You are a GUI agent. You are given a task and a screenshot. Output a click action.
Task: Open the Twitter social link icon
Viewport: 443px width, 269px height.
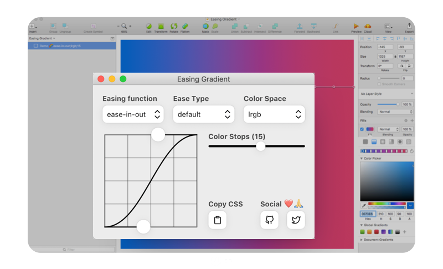[x=296, y=220]
